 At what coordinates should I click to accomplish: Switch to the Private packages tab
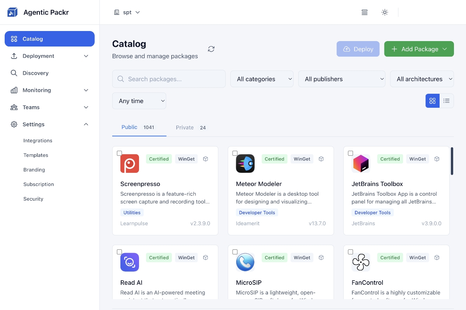pos(191,127)
